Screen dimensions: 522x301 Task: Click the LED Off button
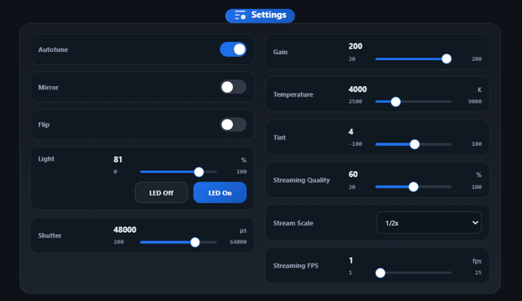(162, 192)
